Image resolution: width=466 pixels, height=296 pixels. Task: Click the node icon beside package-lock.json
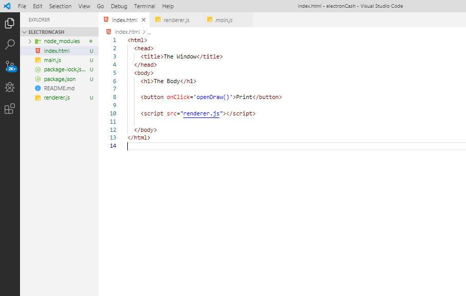[x=38, y=70]
